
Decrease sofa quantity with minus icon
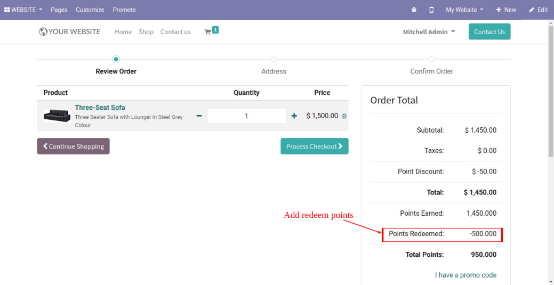(199, 116)
